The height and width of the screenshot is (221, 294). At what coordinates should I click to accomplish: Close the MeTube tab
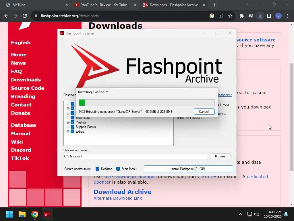67,5
